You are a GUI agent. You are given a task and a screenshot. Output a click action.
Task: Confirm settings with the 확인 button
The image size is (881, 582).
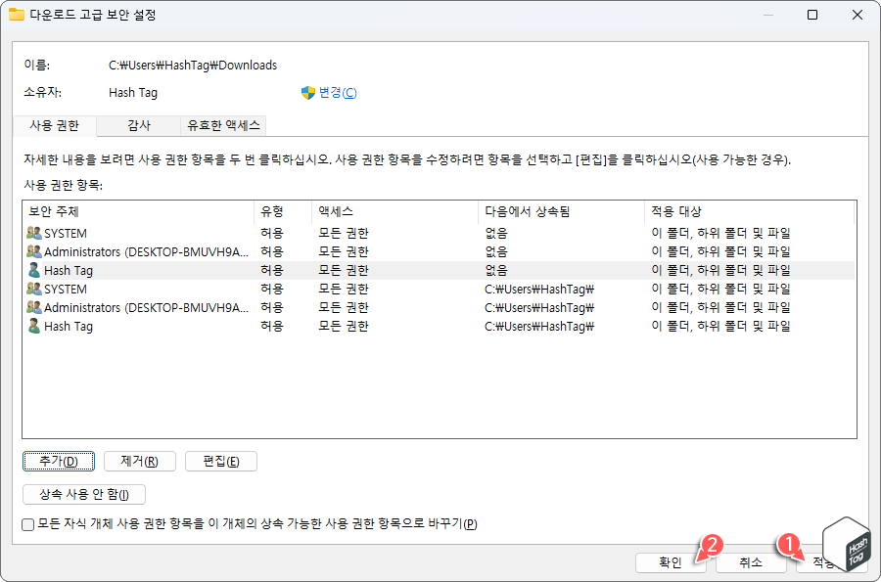(672, 562)
